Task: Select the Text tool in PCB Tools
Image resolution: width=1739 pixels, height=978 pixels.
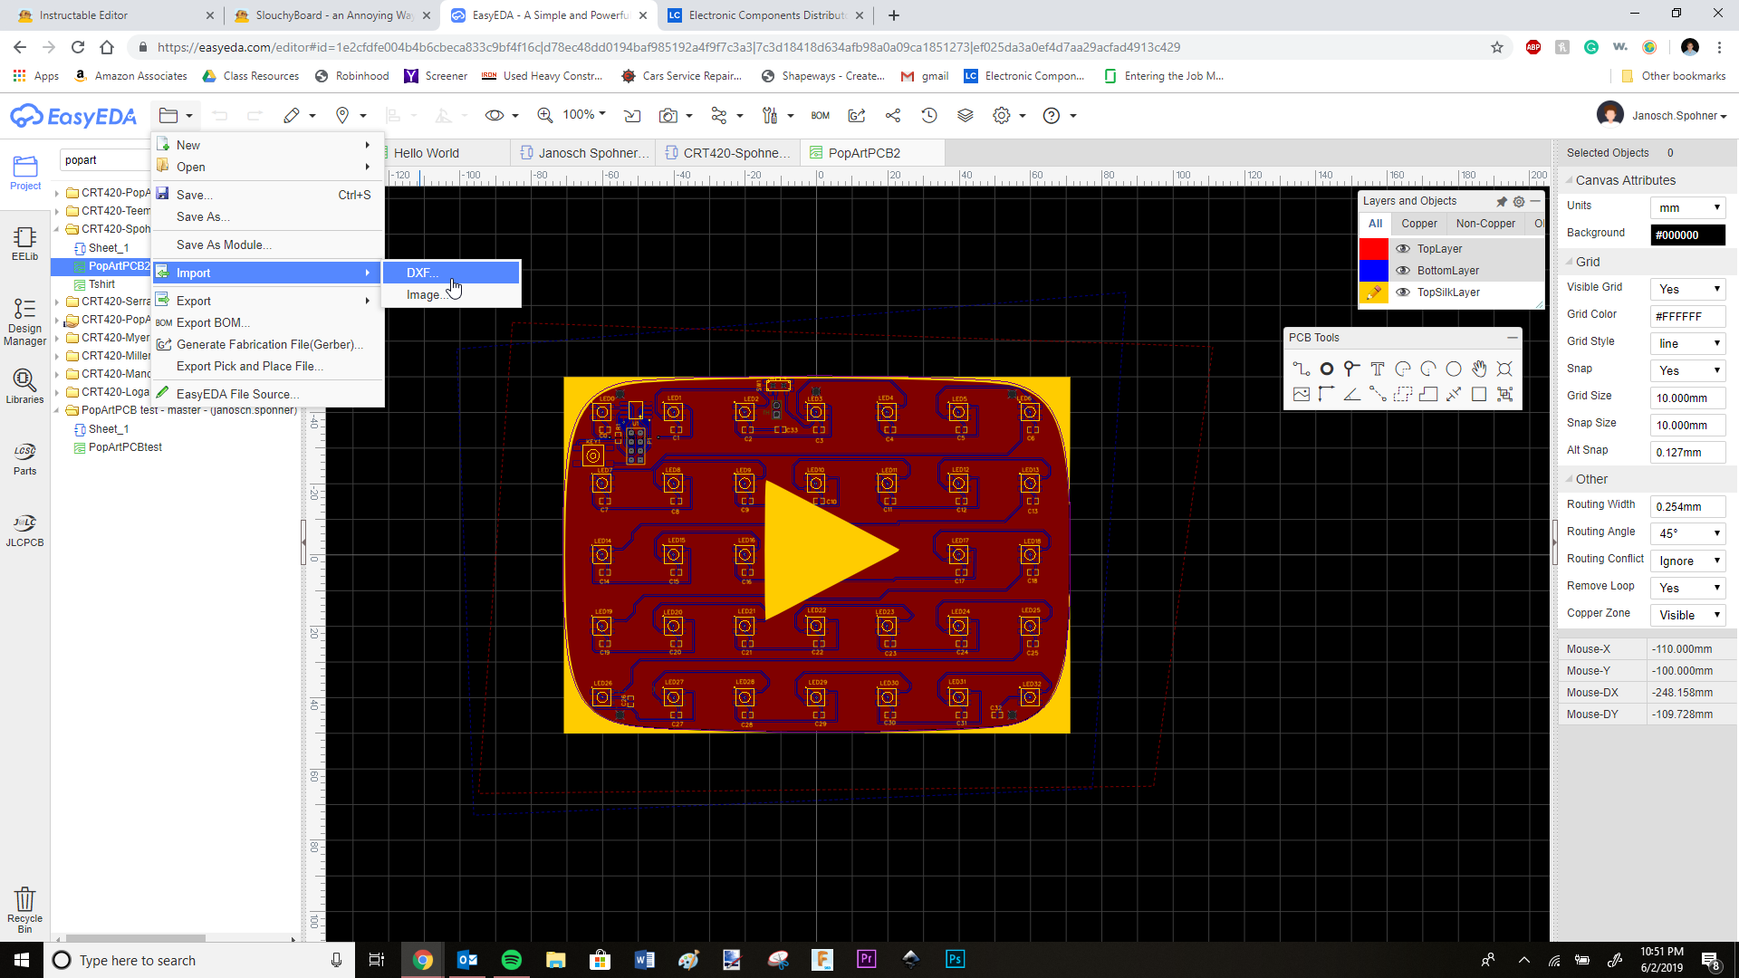Action: click(1378, 369)
